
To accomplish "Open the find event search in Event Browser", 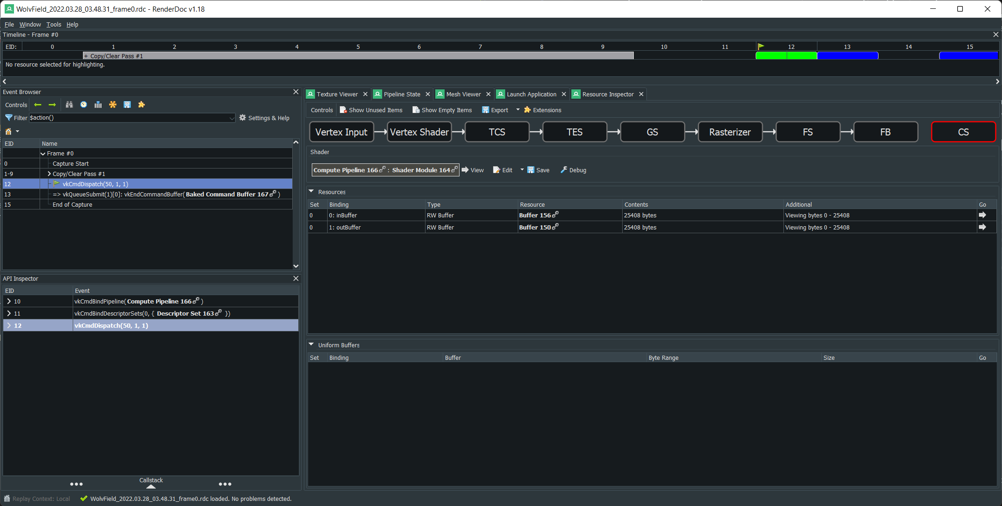I will (69, 104).
